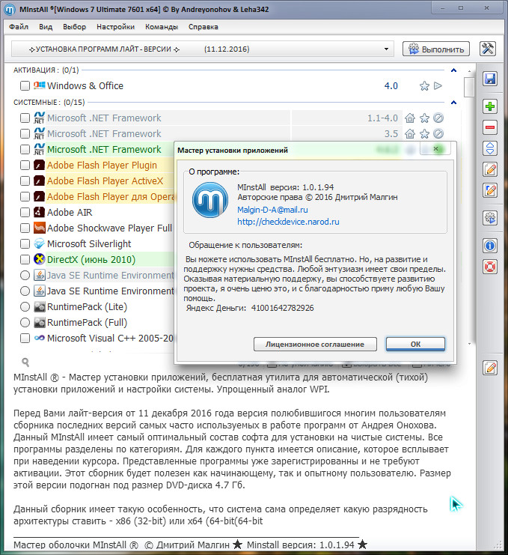Open the Команды menu
This screenshot has height=555, width=508.
pos(162,26)
